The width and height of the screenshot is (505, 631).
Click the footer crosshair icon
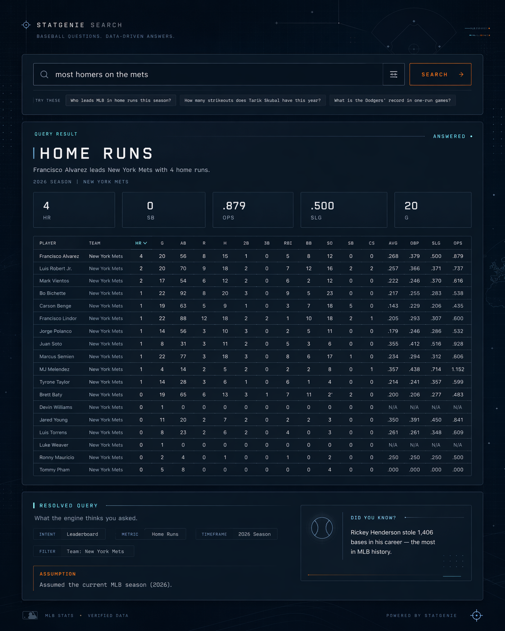click(476, 615)
